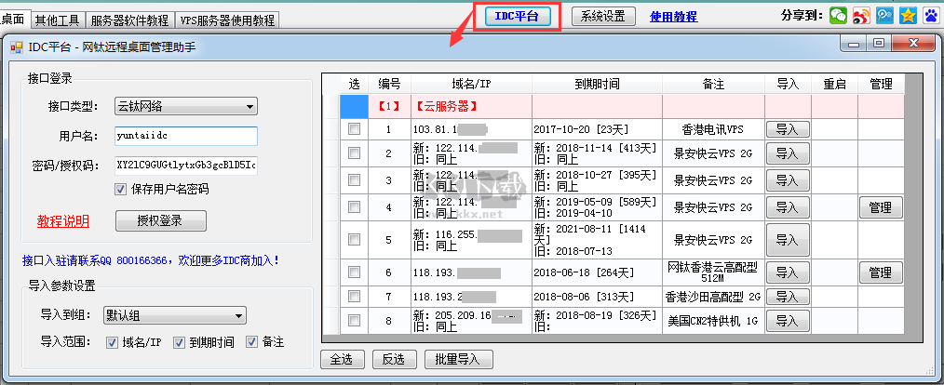Click 管理 button for row 6
Viewport: 944px width, 385px height.
tap(881, 272)
